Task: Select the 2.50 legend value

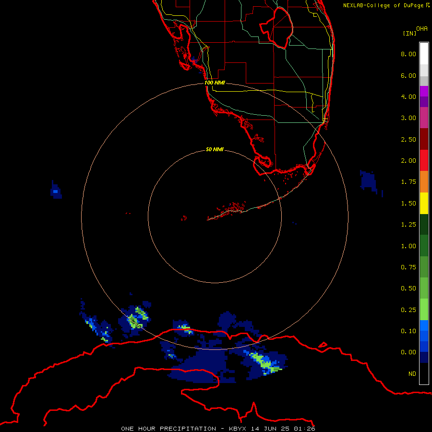Action: click(x=408, y=139)
